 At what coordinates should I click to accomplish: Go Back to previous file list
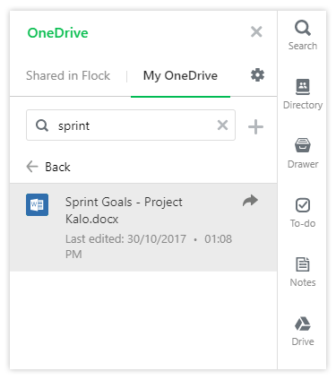coord(48,167)
